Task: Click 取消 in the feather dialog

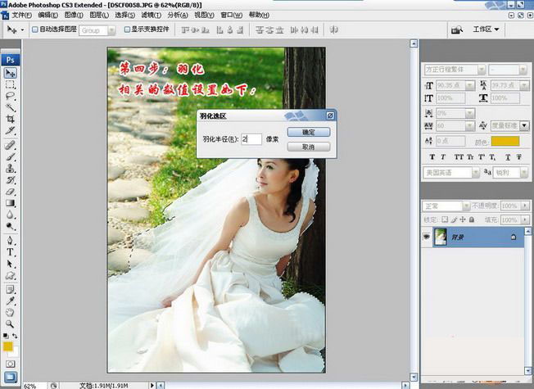Action: click(x=308, y=147)
